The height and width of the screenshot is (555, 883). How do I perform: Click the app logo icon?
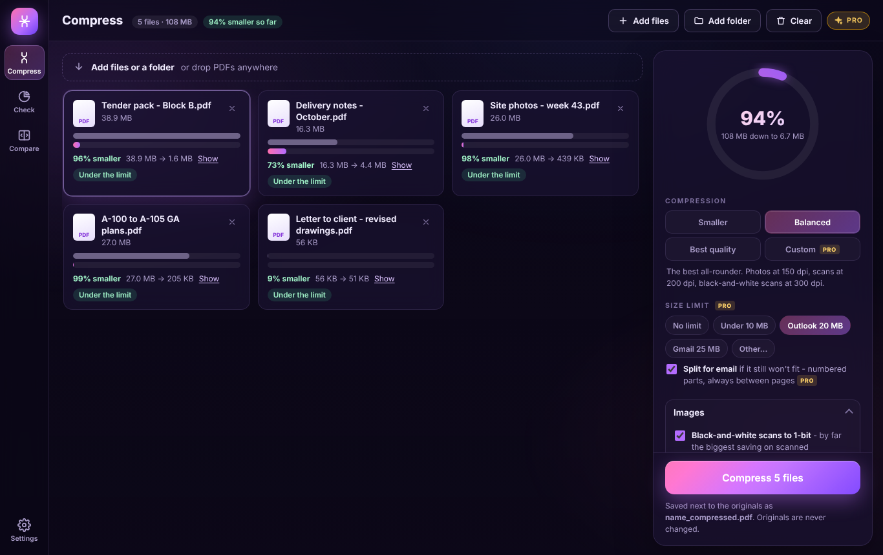pyautogui.click(x=25, y=21)
